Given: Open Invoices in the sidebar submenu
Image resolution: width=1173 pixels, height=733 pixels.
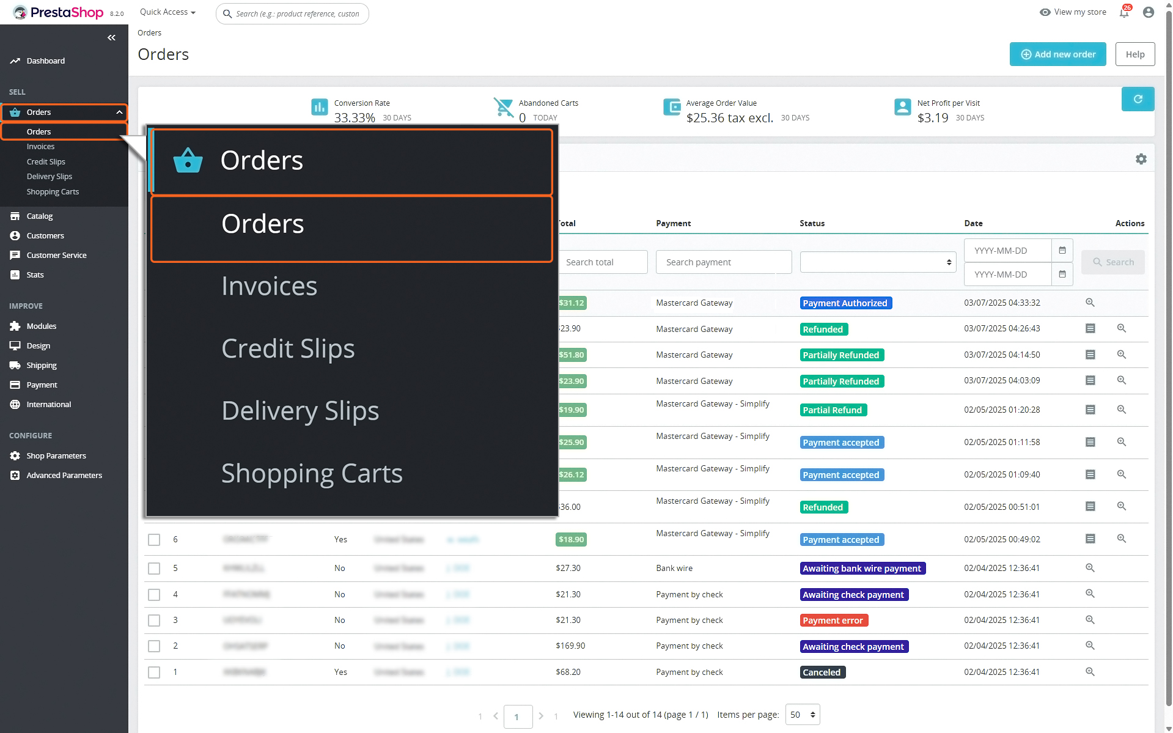Looking at the screenshot, I should pyautogui.click(x=40, y=147).
